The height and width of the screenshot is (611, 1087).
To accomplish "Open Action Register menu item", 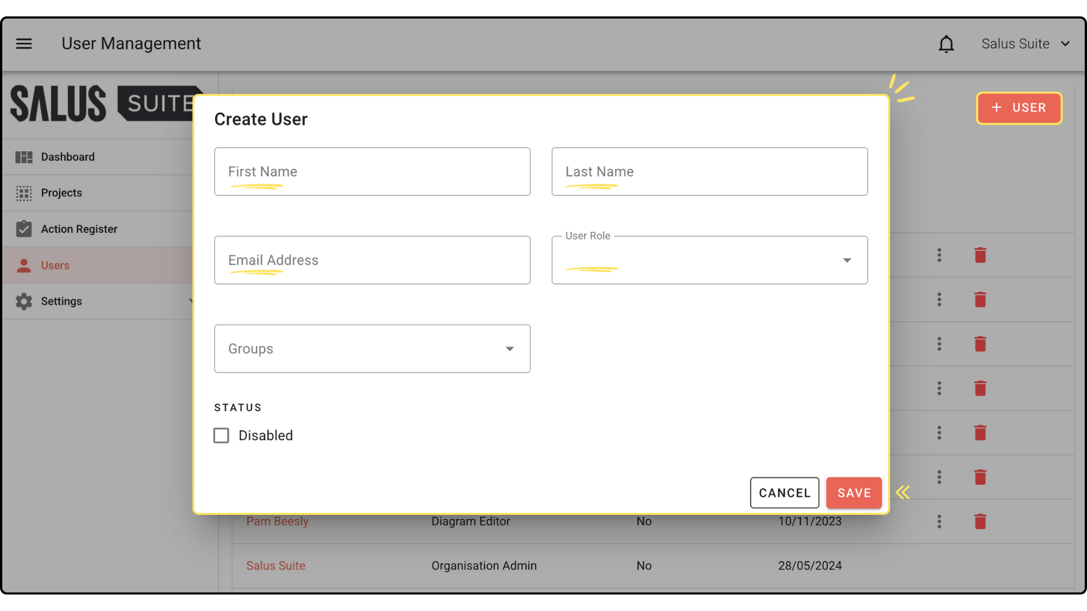I will [x=79, y=229].
